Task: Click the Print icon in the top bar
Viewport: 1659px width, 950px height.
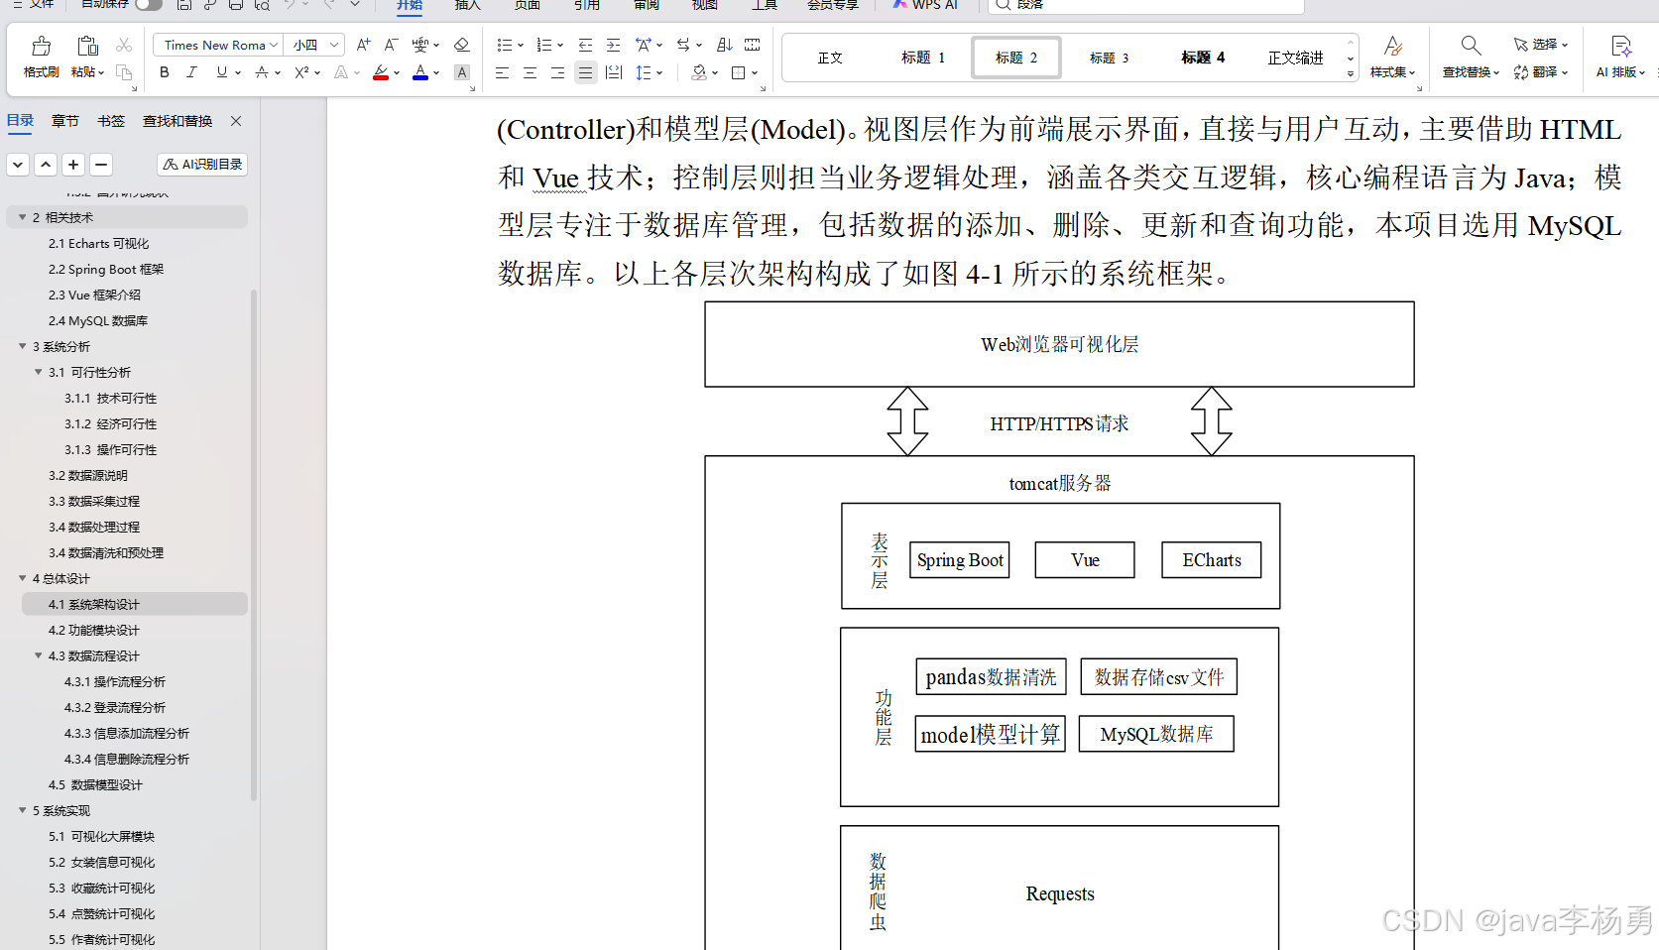Action: click(235, 6)
